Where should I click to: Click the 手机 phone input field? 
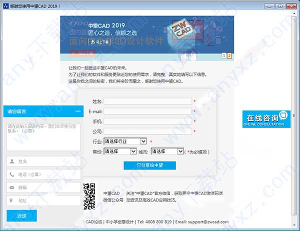[x=147, y=121]
